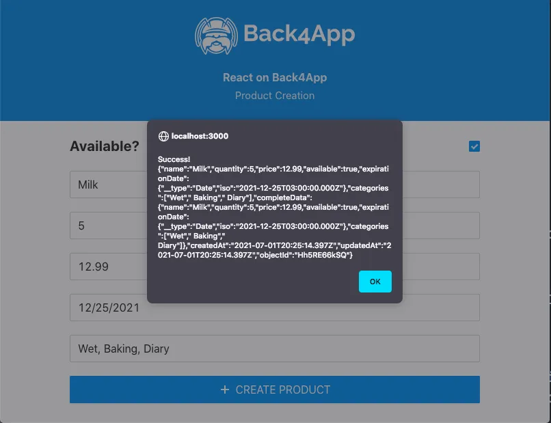Click the OK button in the alert

pos(375,282)
